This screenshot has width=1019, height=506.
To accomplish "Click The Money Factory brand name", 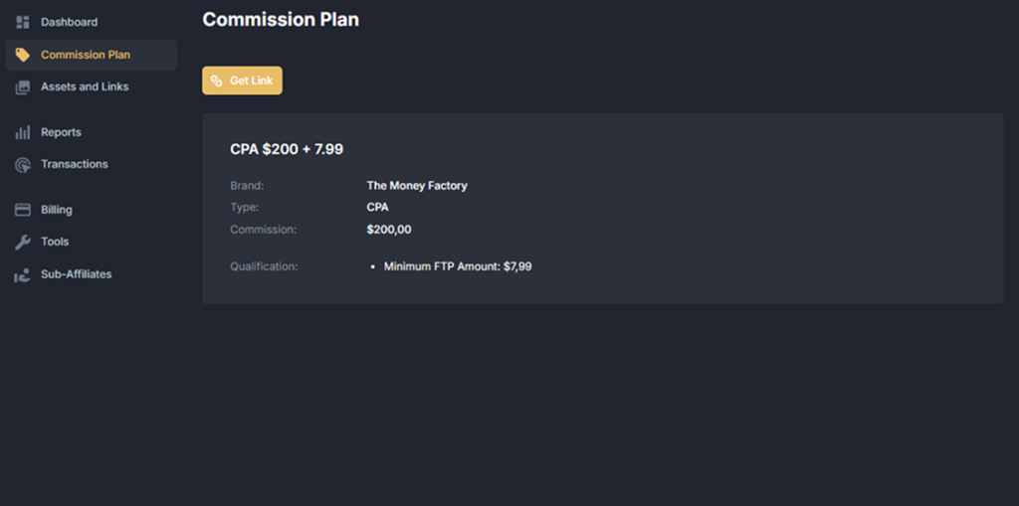I will [x=416, y=186].
